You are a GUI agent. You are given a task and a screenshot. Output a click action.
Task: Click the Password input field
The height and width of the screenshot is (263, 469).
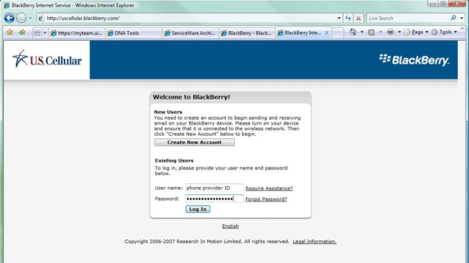tap(215, 199)
